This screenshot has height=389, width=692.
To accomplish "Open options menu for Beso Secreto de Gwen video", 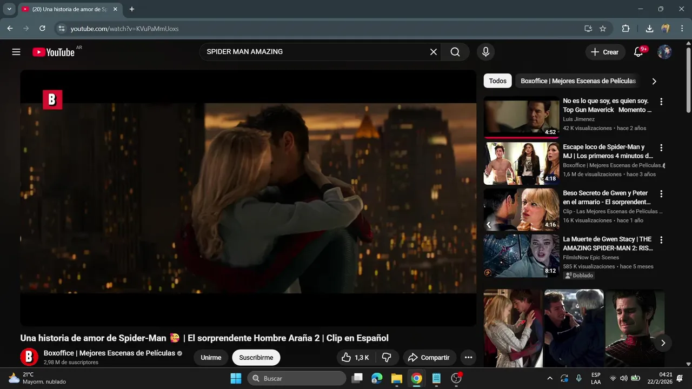I will (661, 193).
